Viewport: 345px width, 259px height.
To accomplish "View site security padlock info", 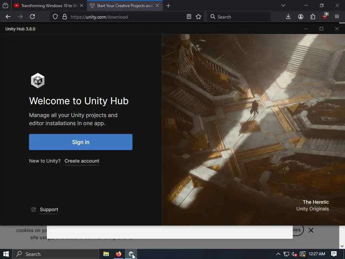I will point(65,17).
